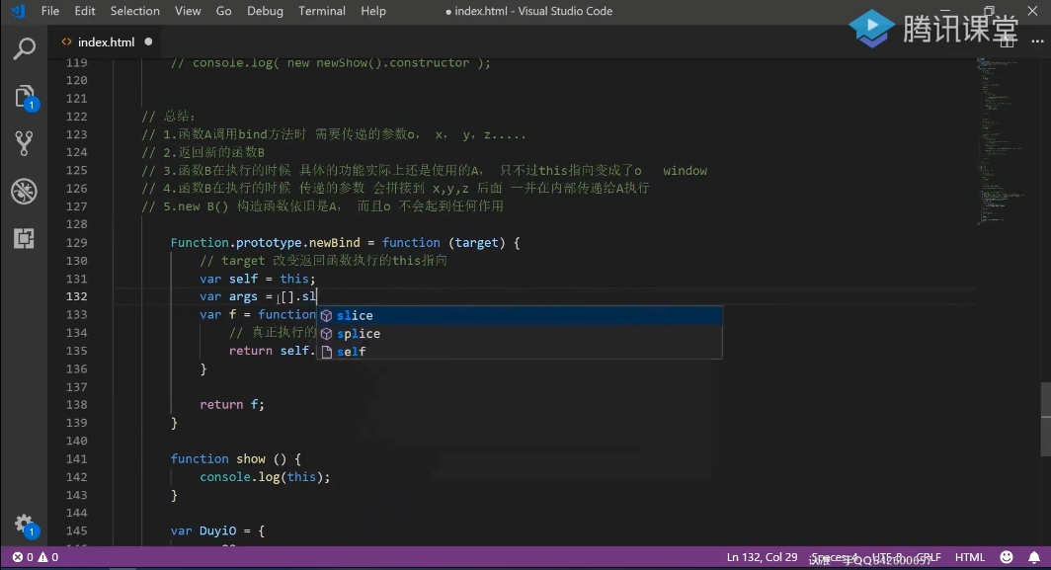Open the Explorer files icon with badge

point(24,96)
